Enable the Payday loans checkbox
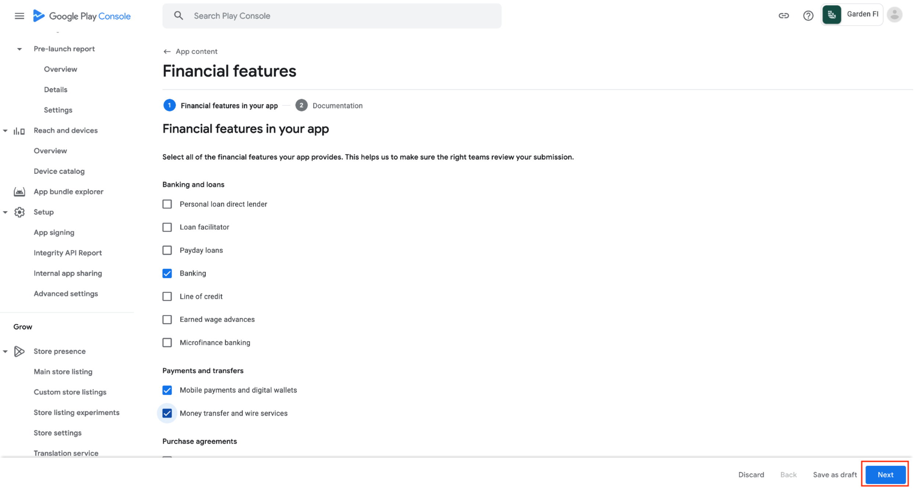This screenshot has height=494, width=919. click(x=167, y=250)
